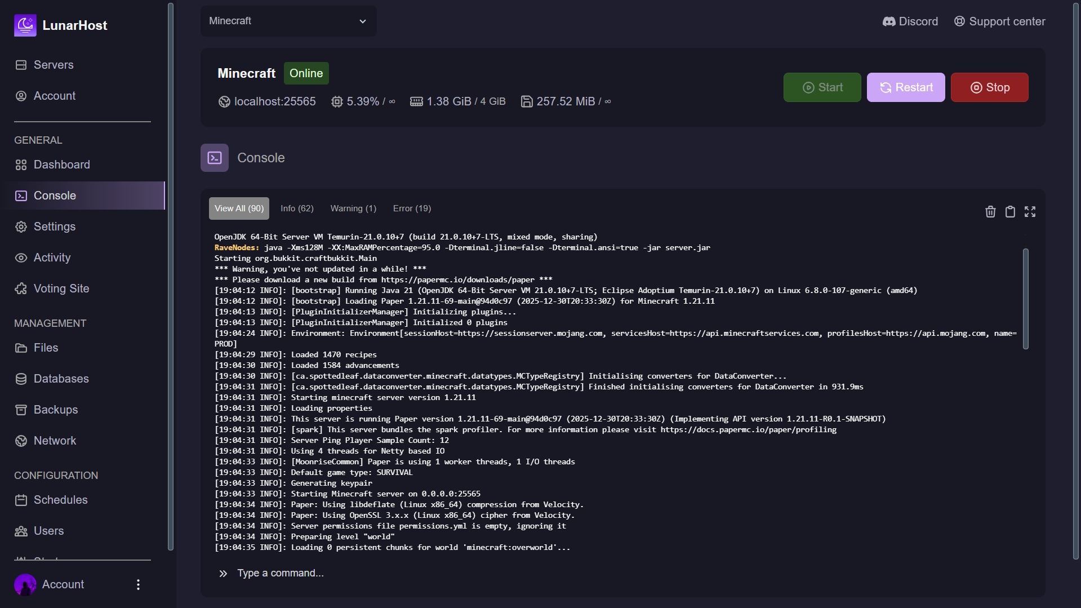Click the top Account person-circle icon
This screenshot has height=608, width=1081.
[x=21, y=96]
